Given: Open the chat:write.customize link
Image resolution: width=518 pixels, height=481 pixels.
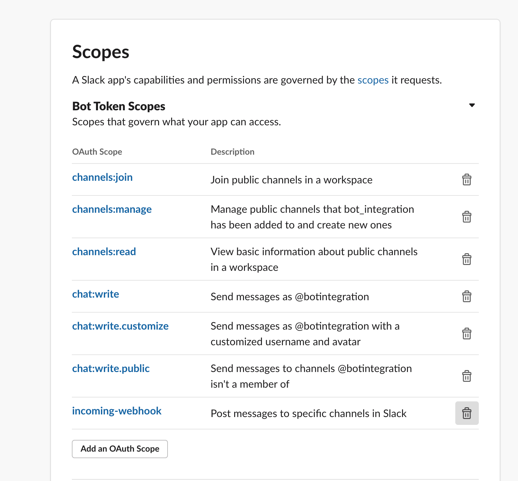Looking at the screenshot, I should pyautogui.click(x=120, y=326).
